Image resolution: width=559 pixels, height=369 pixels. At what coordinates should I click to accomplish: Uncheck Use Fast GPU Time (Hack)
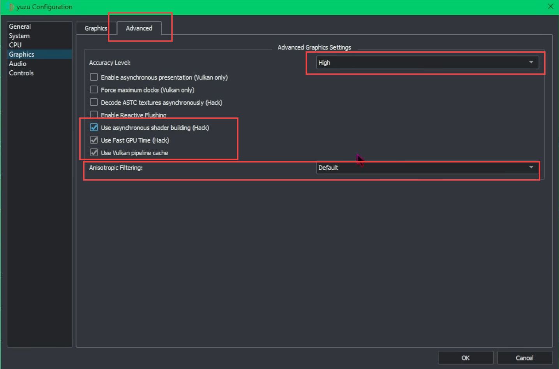(94, 140)
